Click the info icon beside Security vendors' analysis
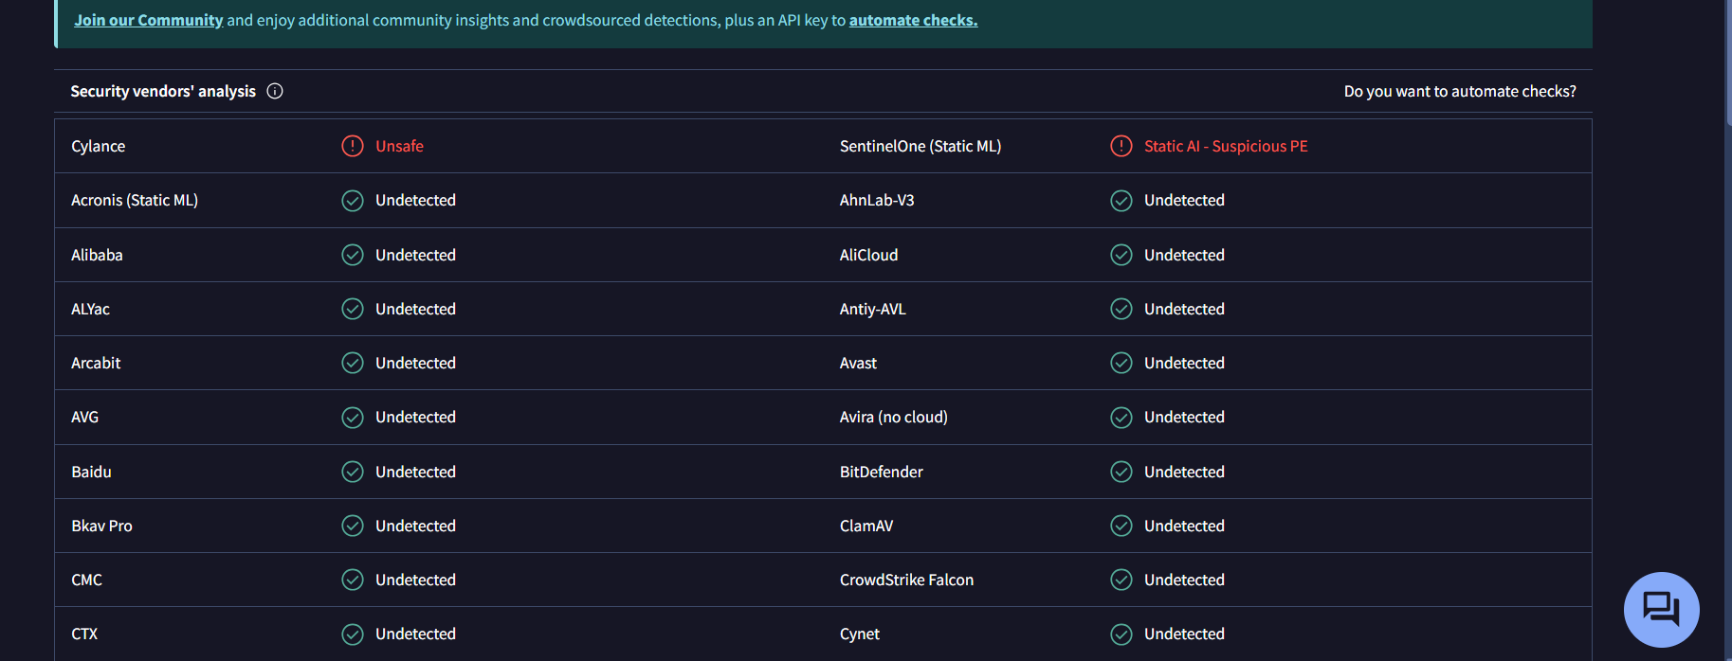Screen dimensions: 1732x661 [x=275, y=91]
